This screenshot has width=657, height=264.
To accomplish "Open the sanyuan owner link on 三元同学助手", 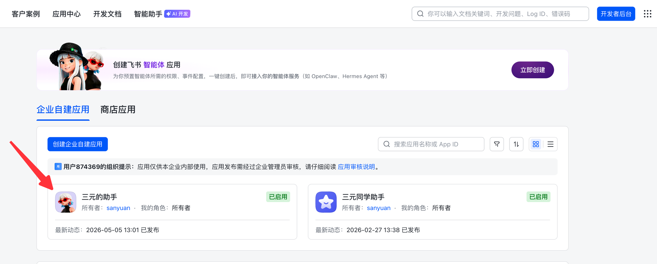I will [x=379, y=208].
